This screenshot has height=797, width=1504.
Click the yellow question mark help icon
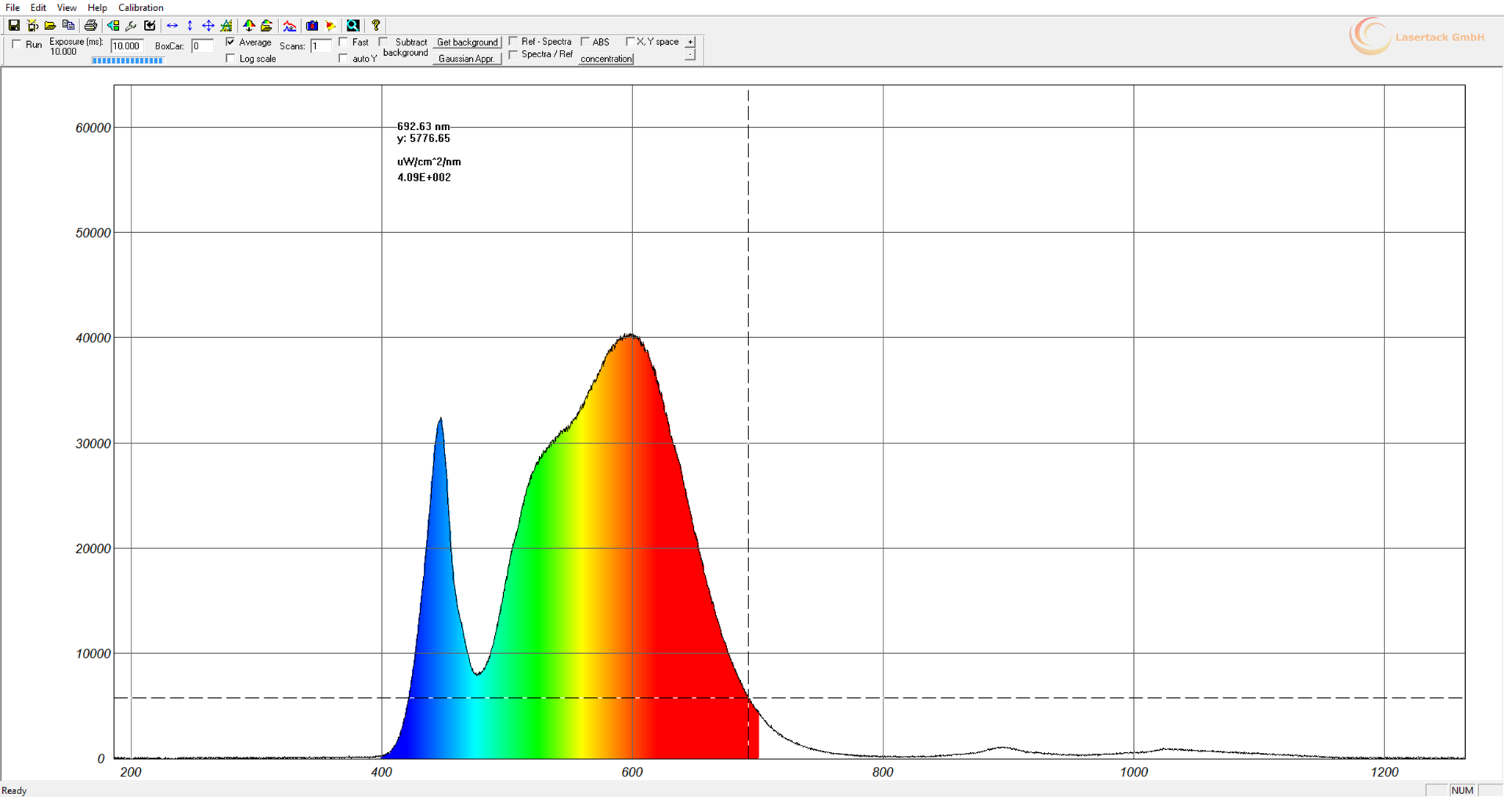[376, 26]
